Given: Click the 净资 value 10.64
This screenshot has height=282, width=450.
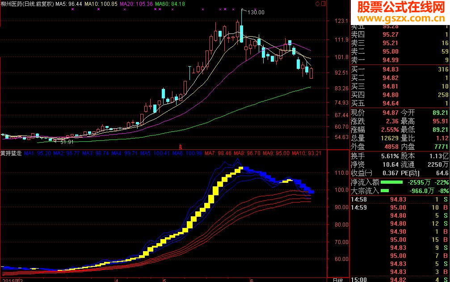Looking at the screenshot, I should pyautogui.click(x=391, y=164).
